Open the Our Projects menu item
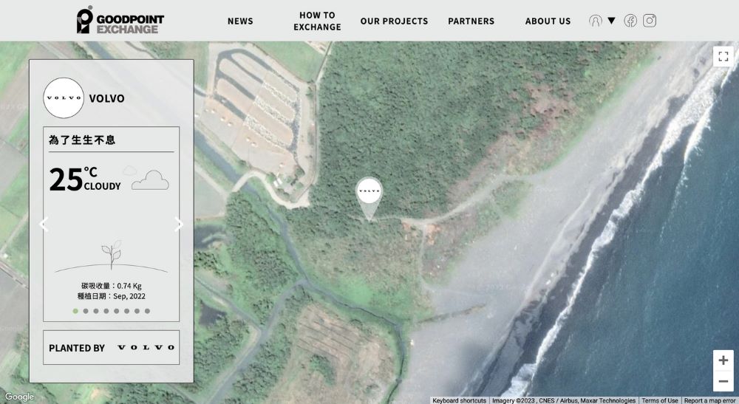 tap(394, 21)
